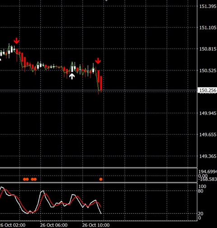Click the 151.105 price scale label

point(208,28)
